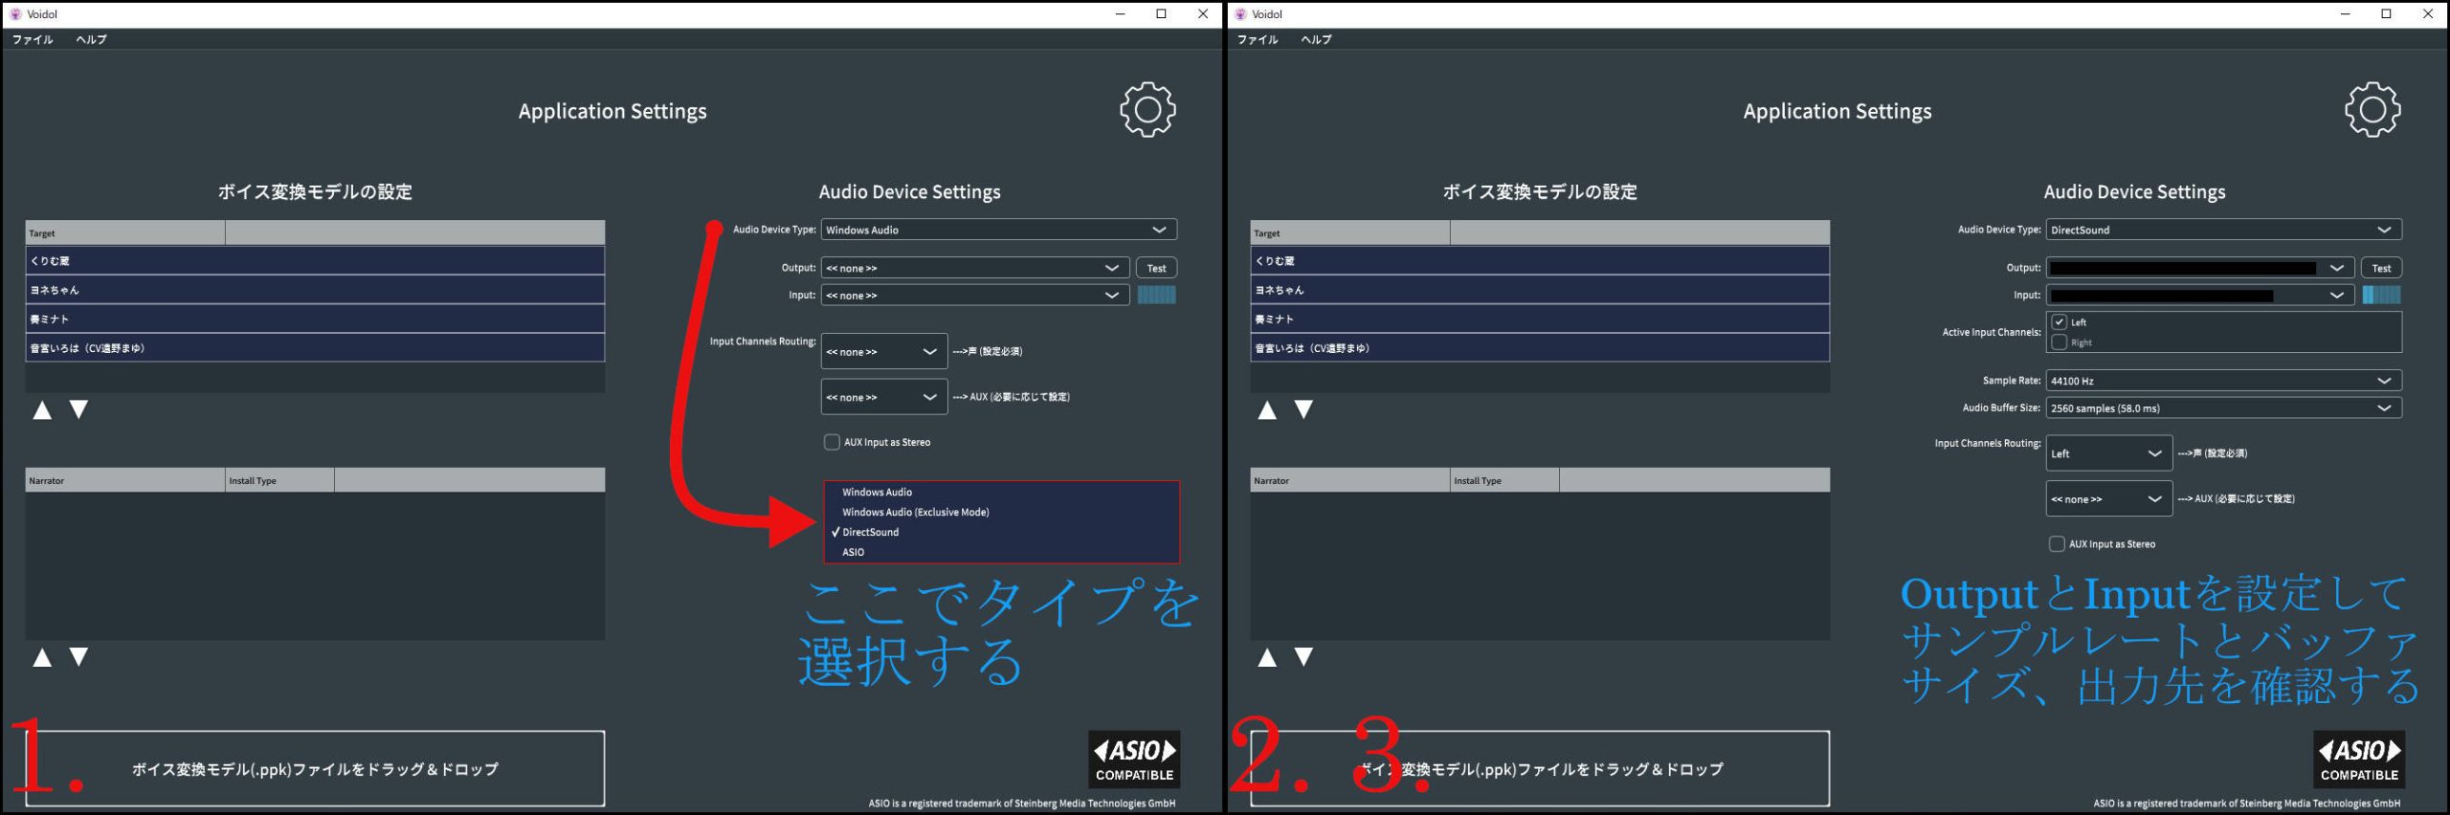
Task: Click .ppk drag-and-drop box in left window
Action: point(315,768)
